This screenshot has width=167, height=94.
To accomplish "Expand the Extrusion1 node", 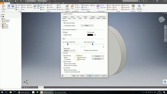I will coord(1,25).
